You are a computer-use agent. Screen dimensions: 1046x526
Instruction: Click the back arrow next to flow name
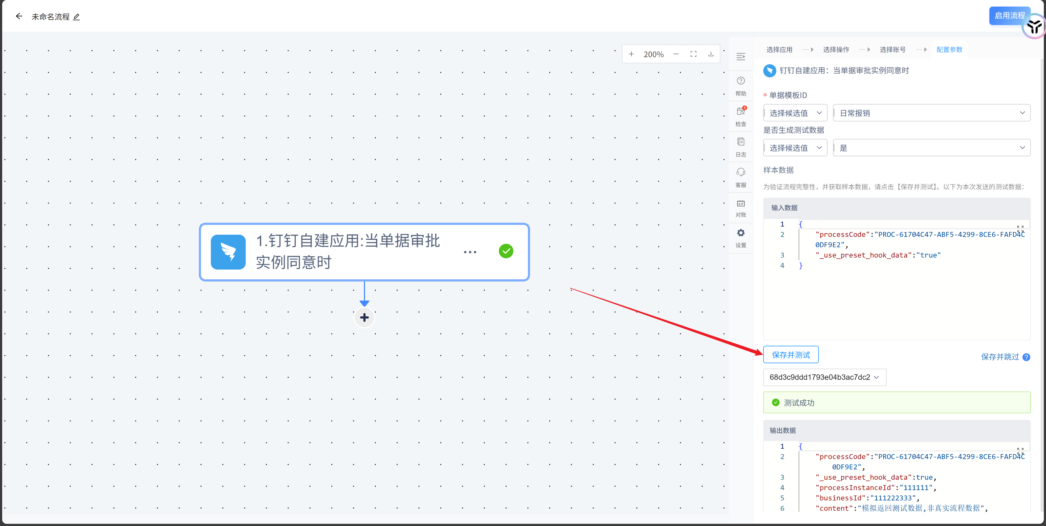click(19, 16)
